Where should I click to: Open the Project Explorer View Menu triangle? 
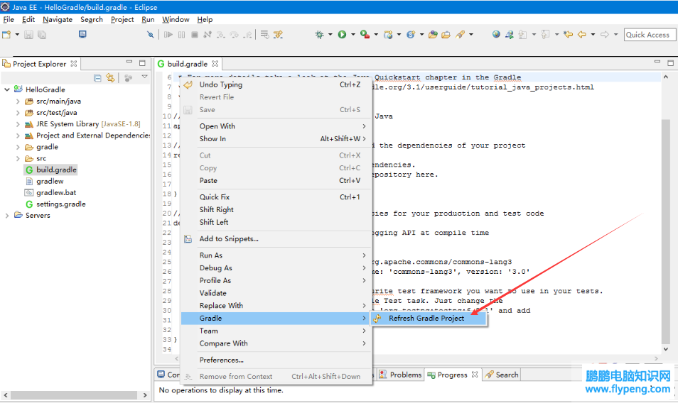coord(144,77)
